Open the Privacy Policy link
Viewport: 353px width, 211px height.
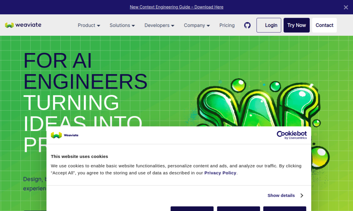click(x=220, y=173)
